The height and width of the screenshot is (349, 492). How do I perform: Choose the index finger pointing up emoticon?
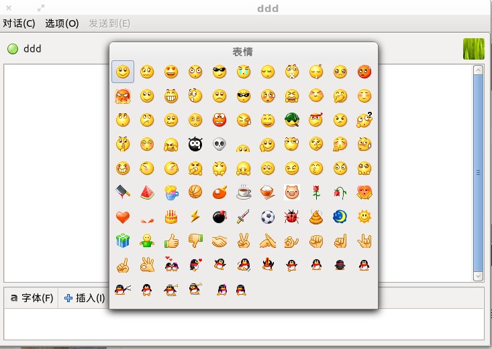click(123, 265)
